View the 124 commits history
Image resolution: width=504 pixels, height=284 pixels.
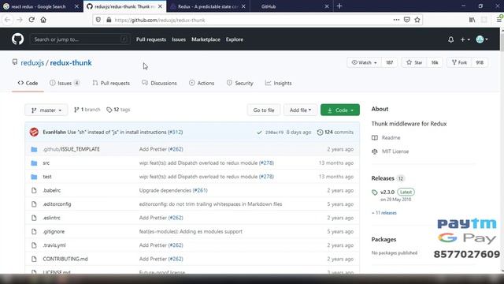click(335, 133)
